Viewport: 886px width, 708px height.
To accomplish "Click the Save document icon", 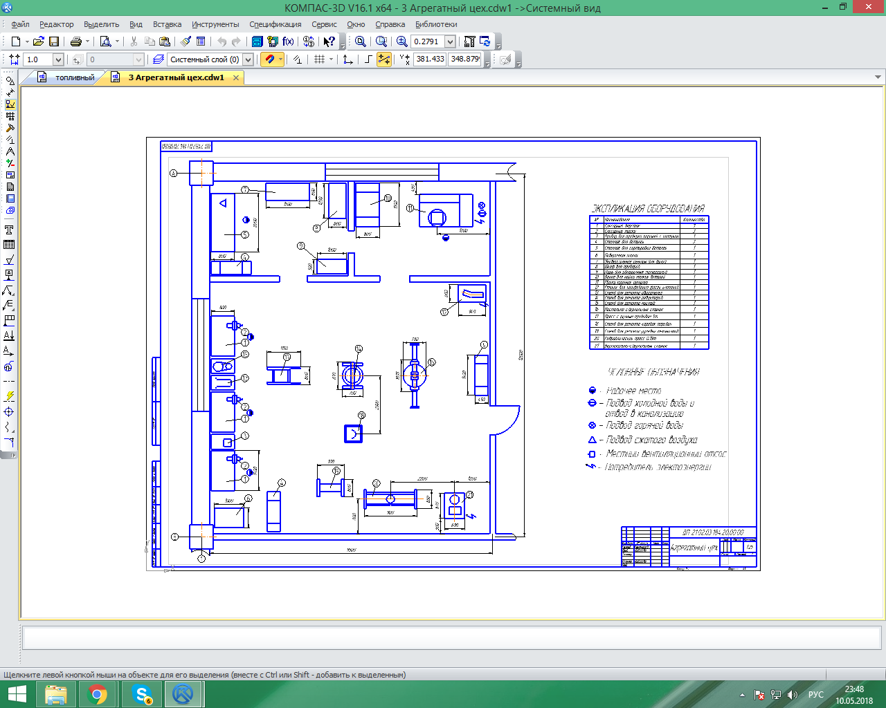I will click(x=54, y=41).
